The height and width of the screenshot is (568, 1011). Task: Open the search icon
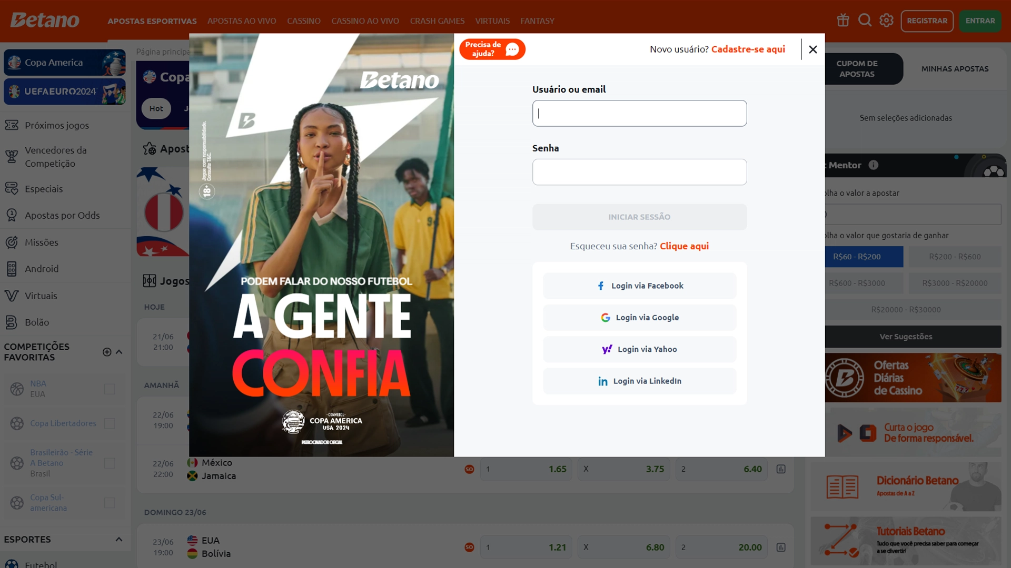coord(865,20)
